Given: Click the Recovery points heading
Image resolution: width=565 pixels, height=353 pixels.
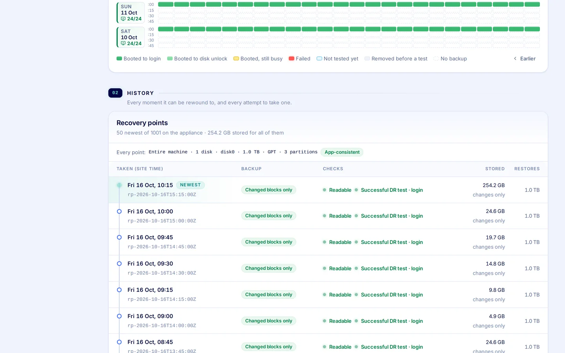Looking at the screenshot, I should [x=142, y=123].
